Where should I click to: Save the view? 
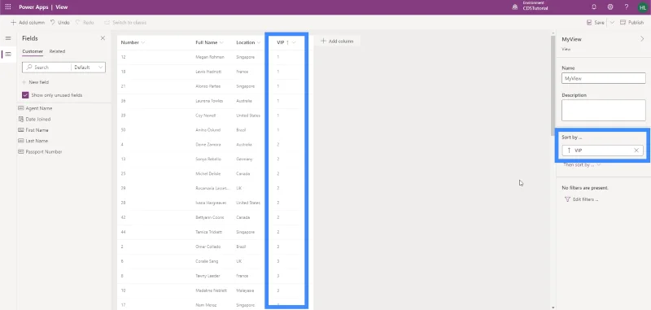pyautogui.click(x=596, y=23)
